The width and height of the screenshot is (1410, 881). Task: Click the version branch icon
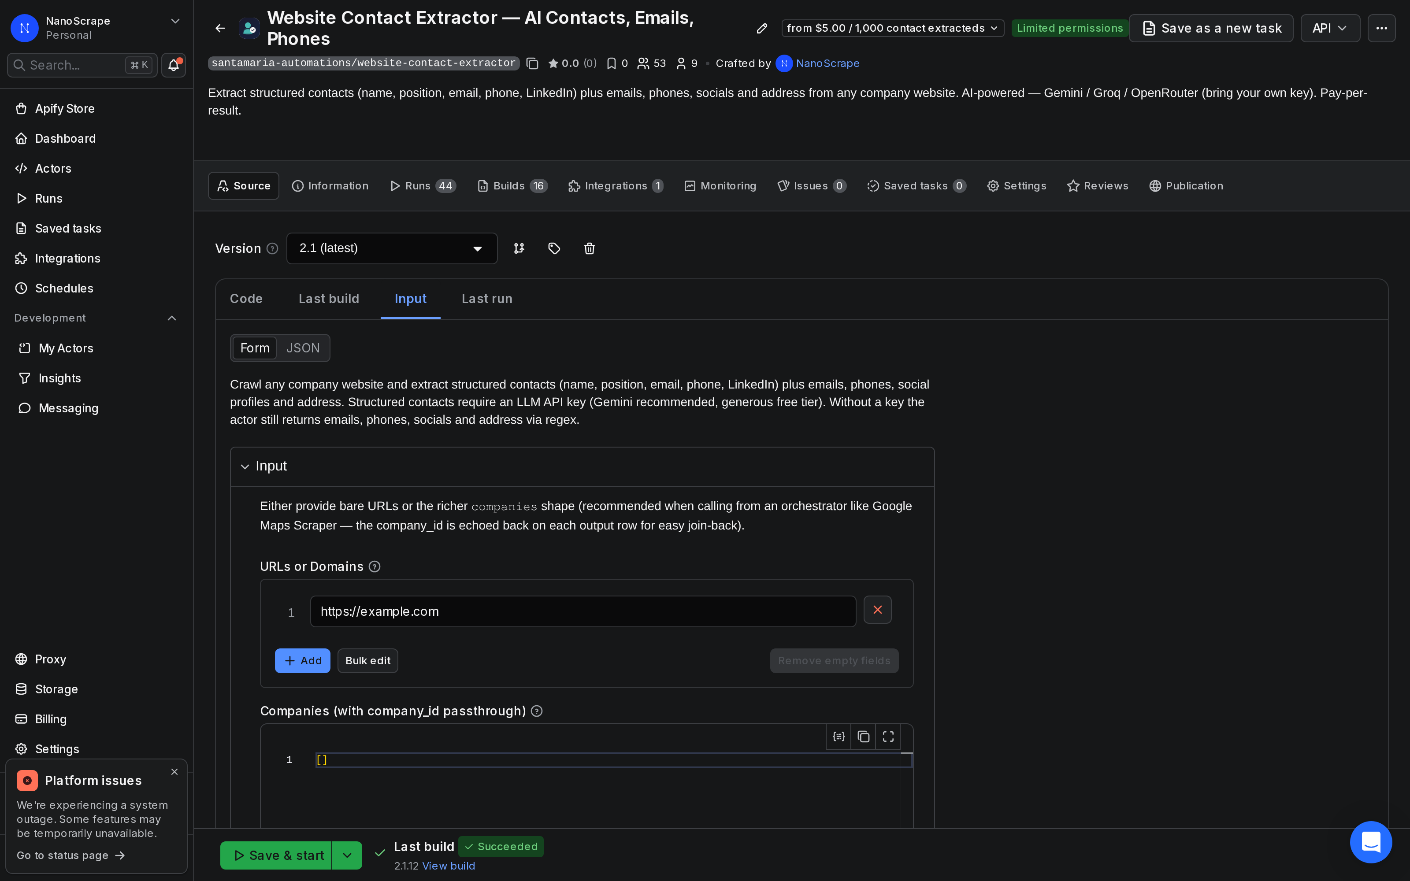(519, 248)
